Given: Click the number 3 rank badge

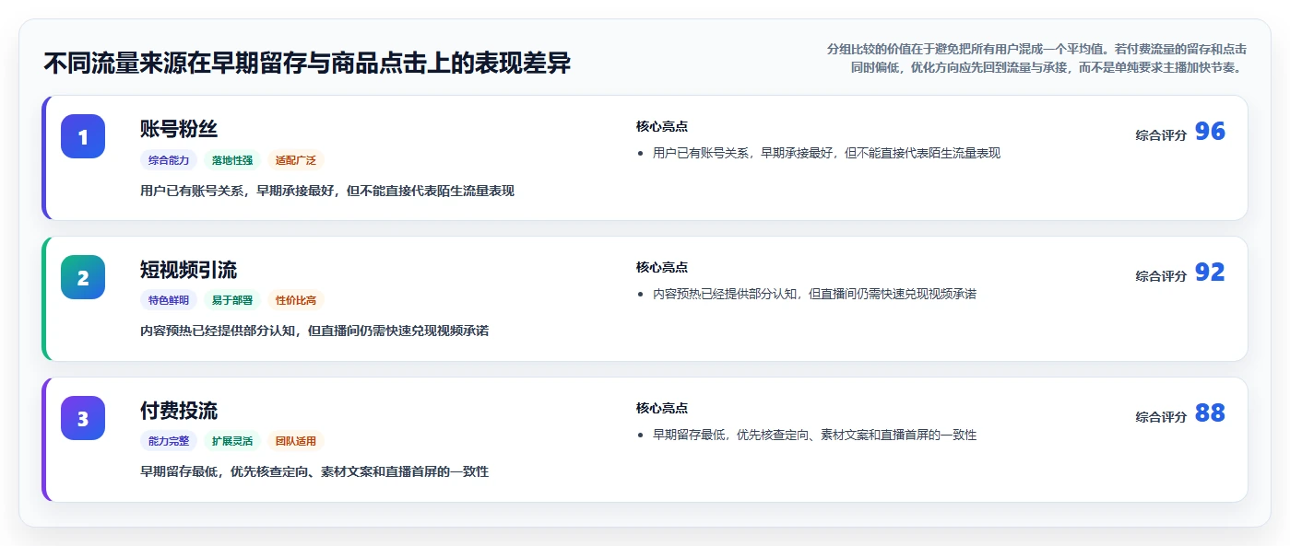Looking at the screenshot, I should 83,418.
